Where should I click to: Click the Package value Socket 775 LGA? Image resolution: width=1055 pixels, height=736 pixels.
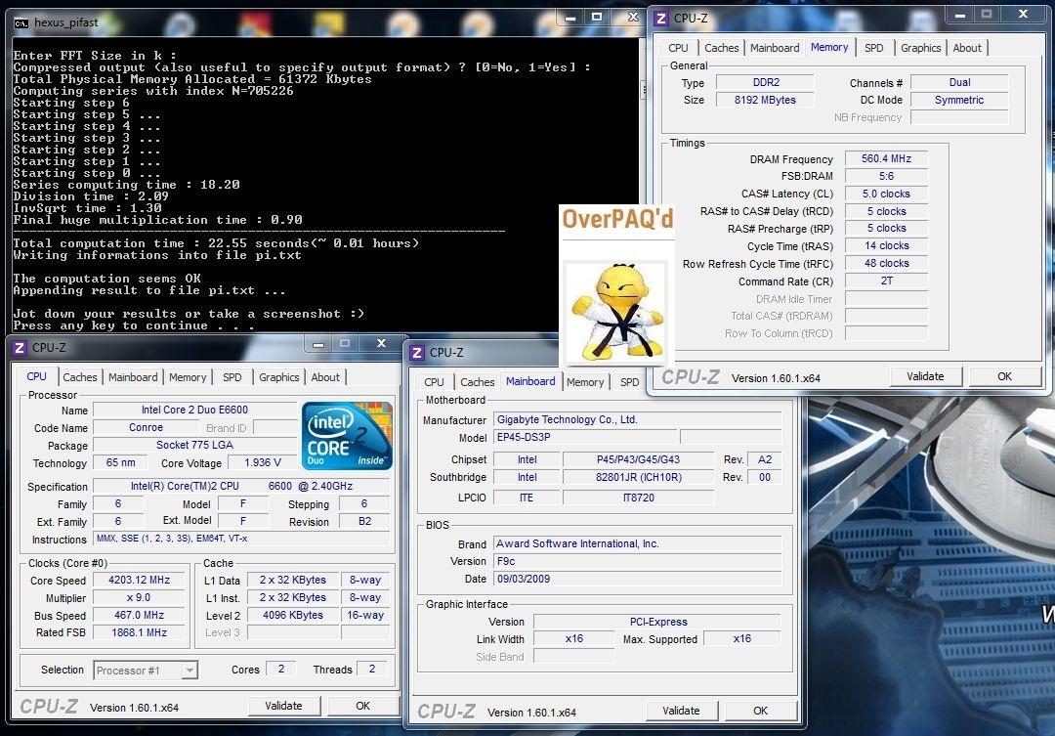(194, 445)
